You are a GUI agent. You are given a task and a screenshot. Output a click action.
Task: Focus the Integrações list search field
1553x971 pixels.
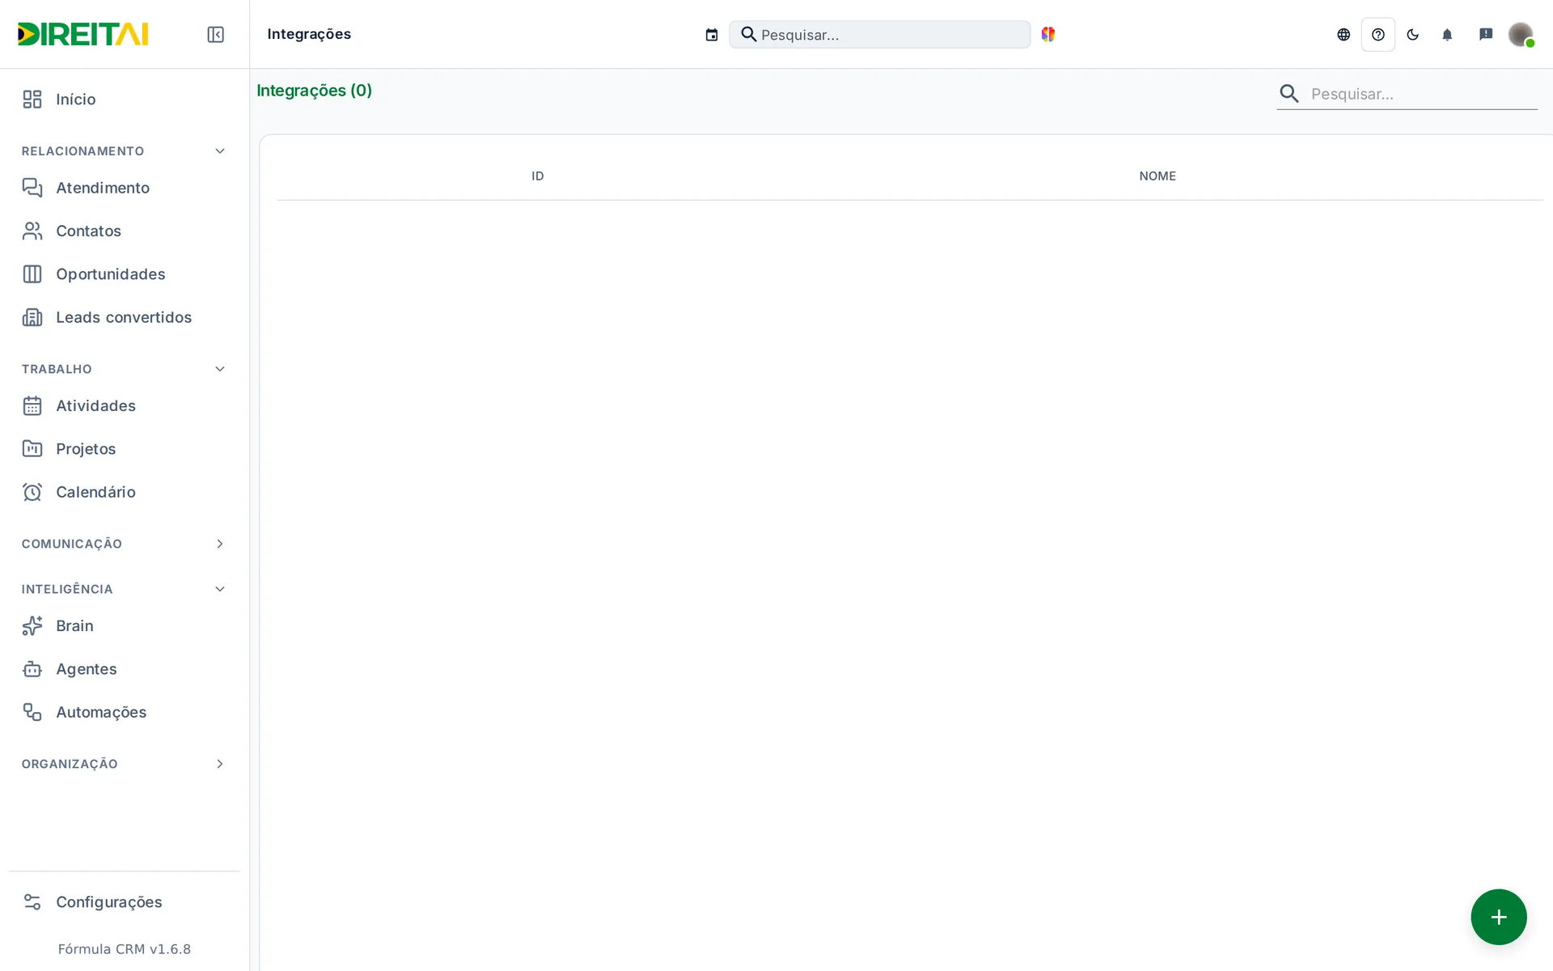[x=1423, y=94]
